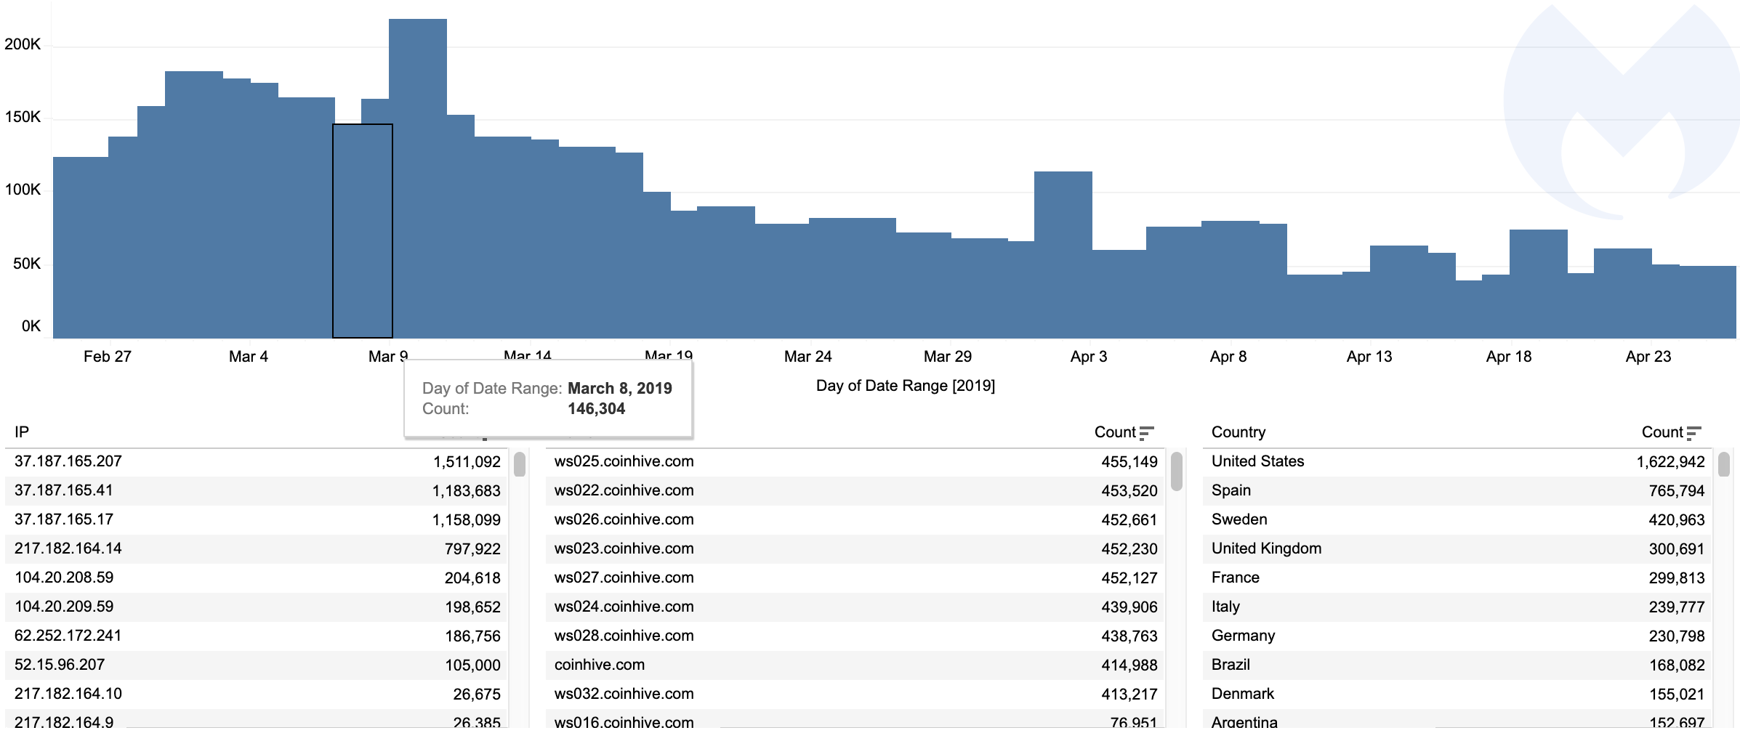
Task: Select IP 37.187.165.41 row
Action: (257, 490)
